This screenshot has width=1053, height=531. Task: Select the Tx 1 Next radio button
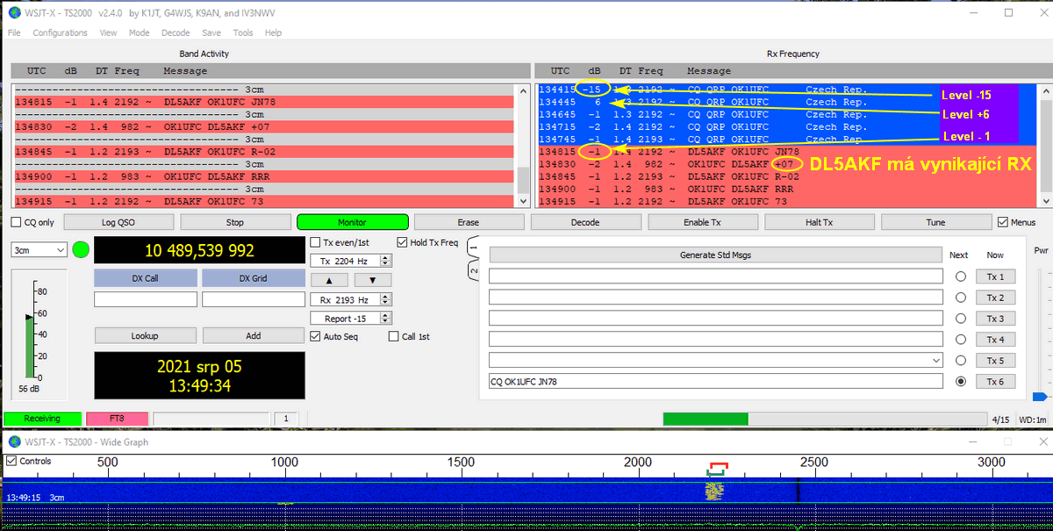pyautogui.click(x=961, y=276)
